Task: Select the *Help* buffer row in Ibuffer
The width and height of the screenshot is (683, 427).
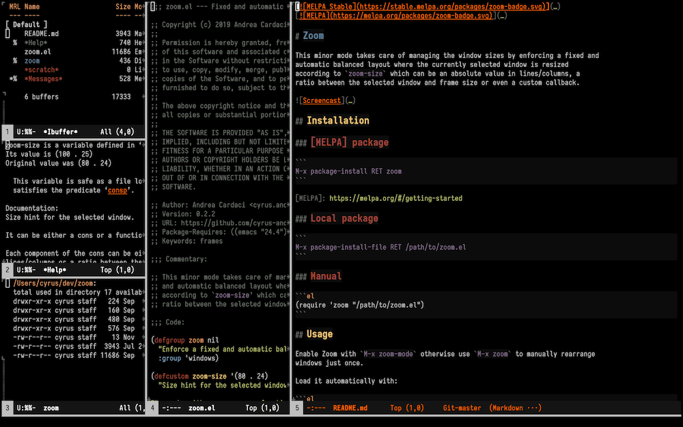Action: coord(36,42)
